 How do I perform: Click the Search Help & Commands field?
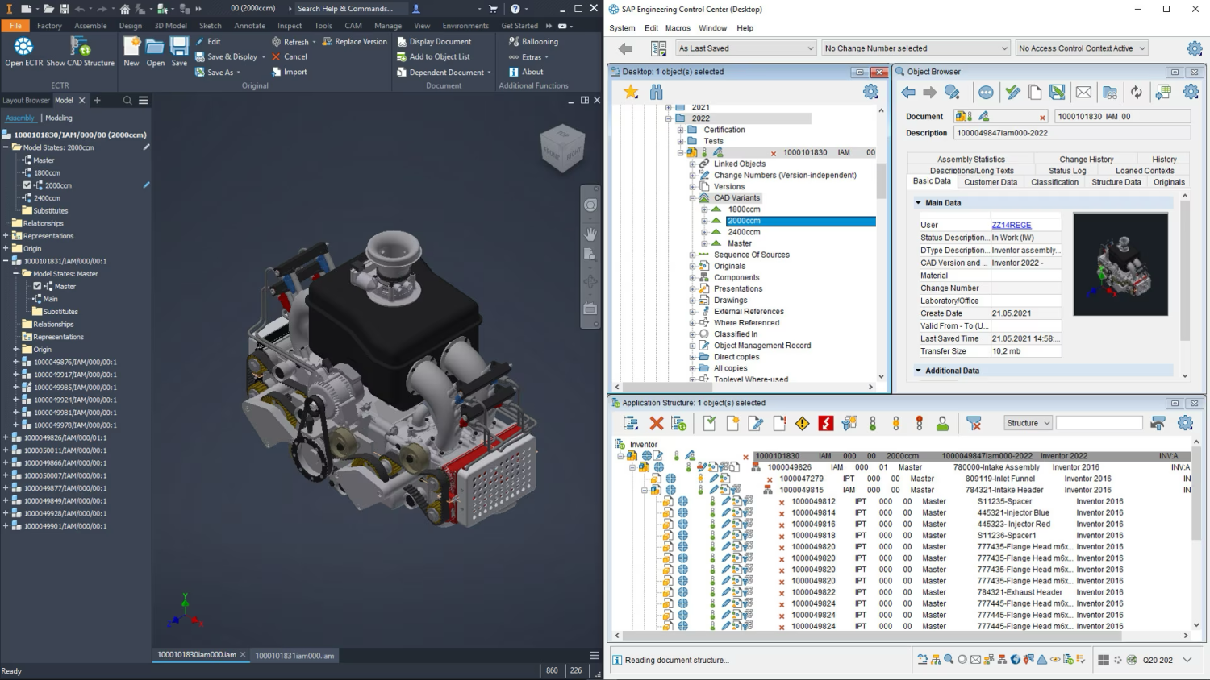pyautogui.click(x=350, y=8)
